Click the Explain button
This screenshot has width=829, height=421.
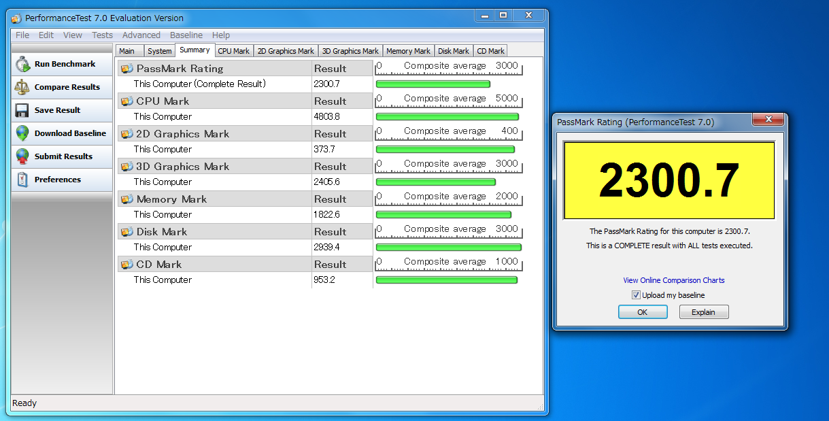(x=704, y=312)
